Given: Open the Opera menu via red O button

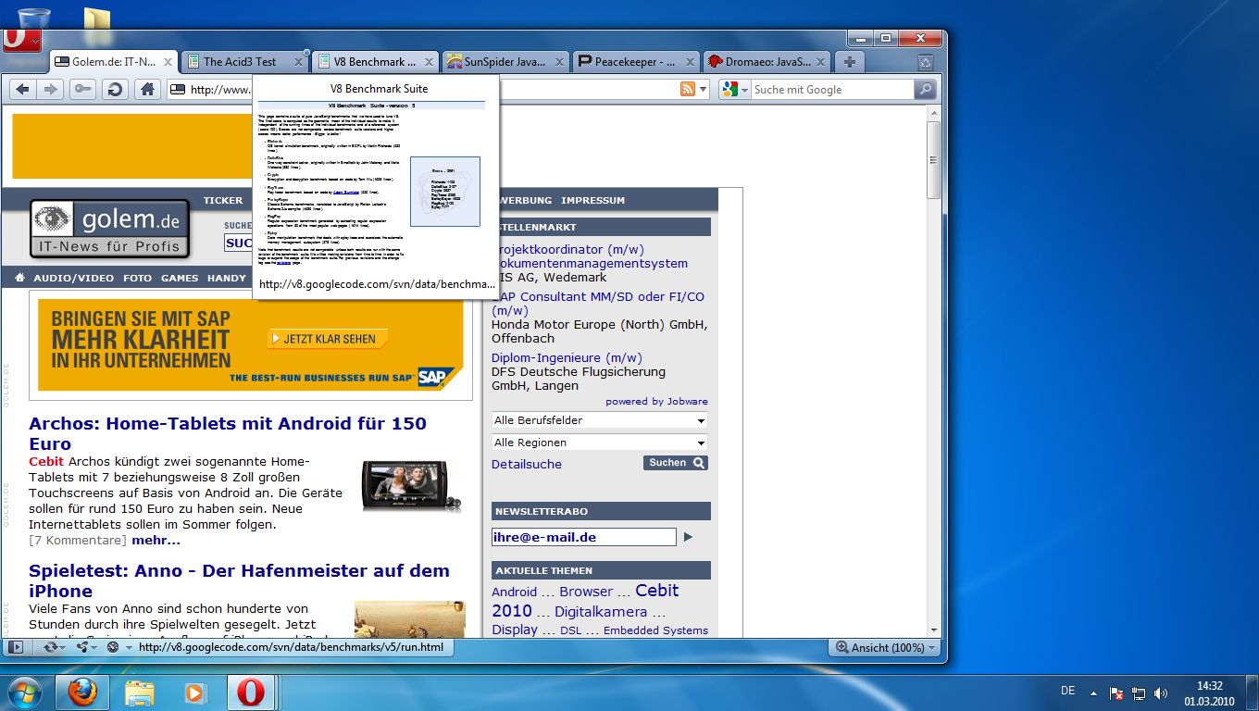Looking at the screenshot, I should 20,38.
